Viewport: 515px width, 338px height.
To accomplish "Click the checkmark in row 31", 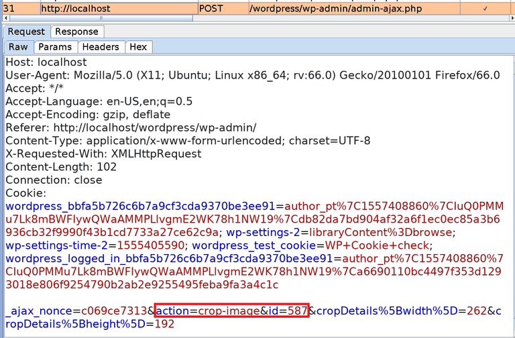I will (485, 9).
